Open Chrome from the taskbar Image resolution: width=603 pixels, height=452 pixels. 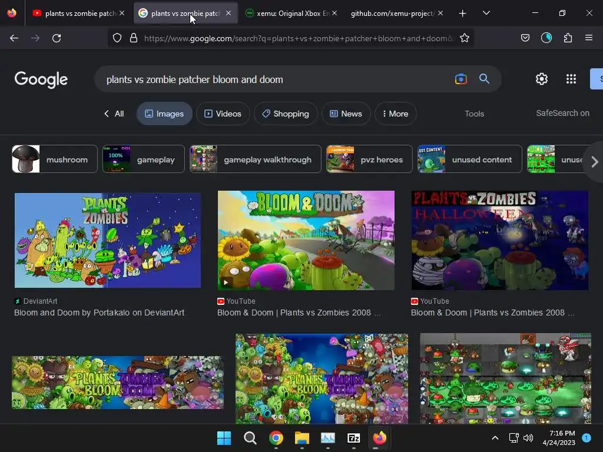(276, 438)
